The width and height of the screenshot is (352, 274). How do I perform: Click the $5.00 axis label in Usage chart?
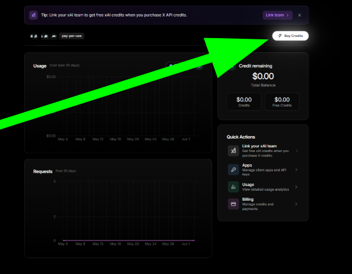coord(51,77)
